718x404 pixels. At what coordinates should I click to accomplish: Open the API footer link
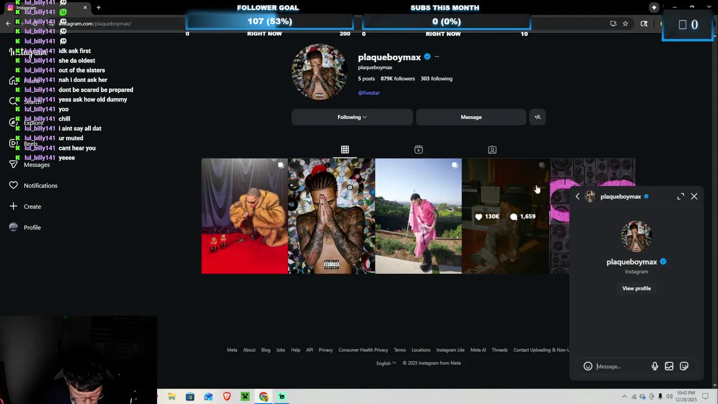(310, 350)
